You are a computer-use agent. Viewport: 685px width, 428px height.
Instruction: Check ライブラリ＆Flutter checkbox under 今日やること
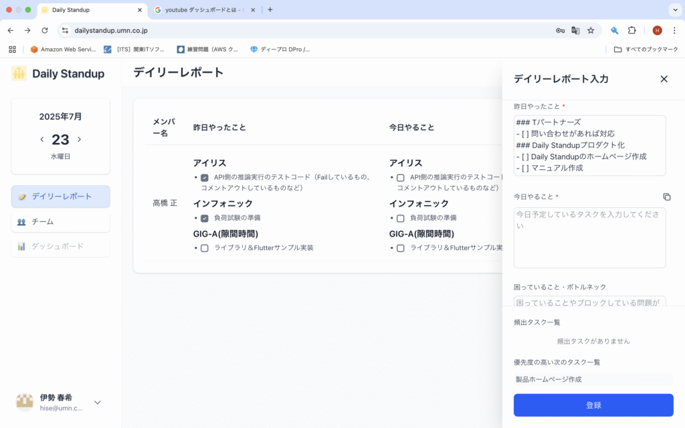(x=400, y=249)
